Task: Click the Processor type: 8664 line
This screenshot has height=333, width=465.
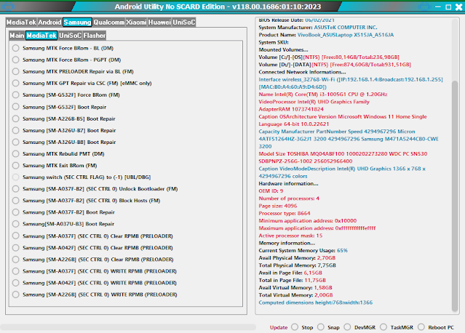Action: point(285,213)
